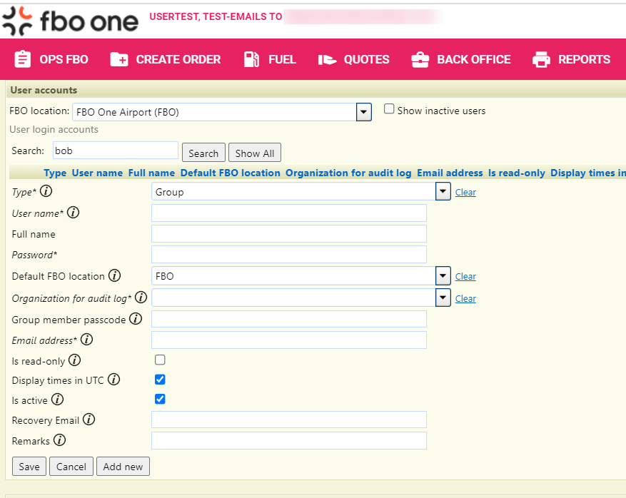Screen dimensions: 626x498
Task: Click inside the Search field containing bob
Action: point(114,150)
